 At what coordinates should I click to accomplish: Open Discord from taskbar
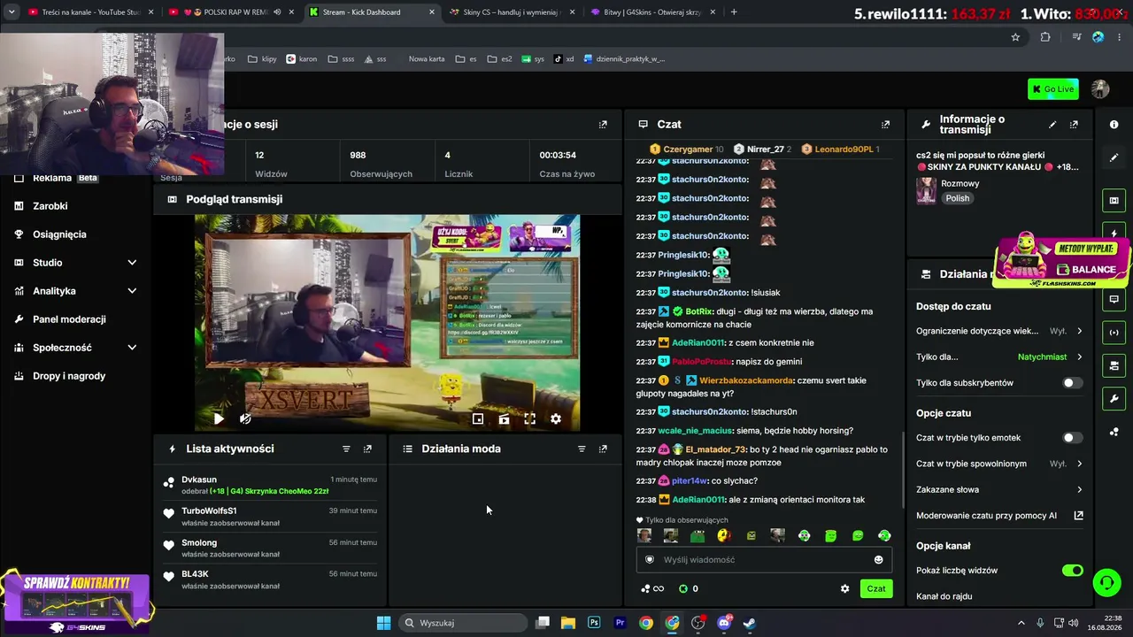click(724, 623)
